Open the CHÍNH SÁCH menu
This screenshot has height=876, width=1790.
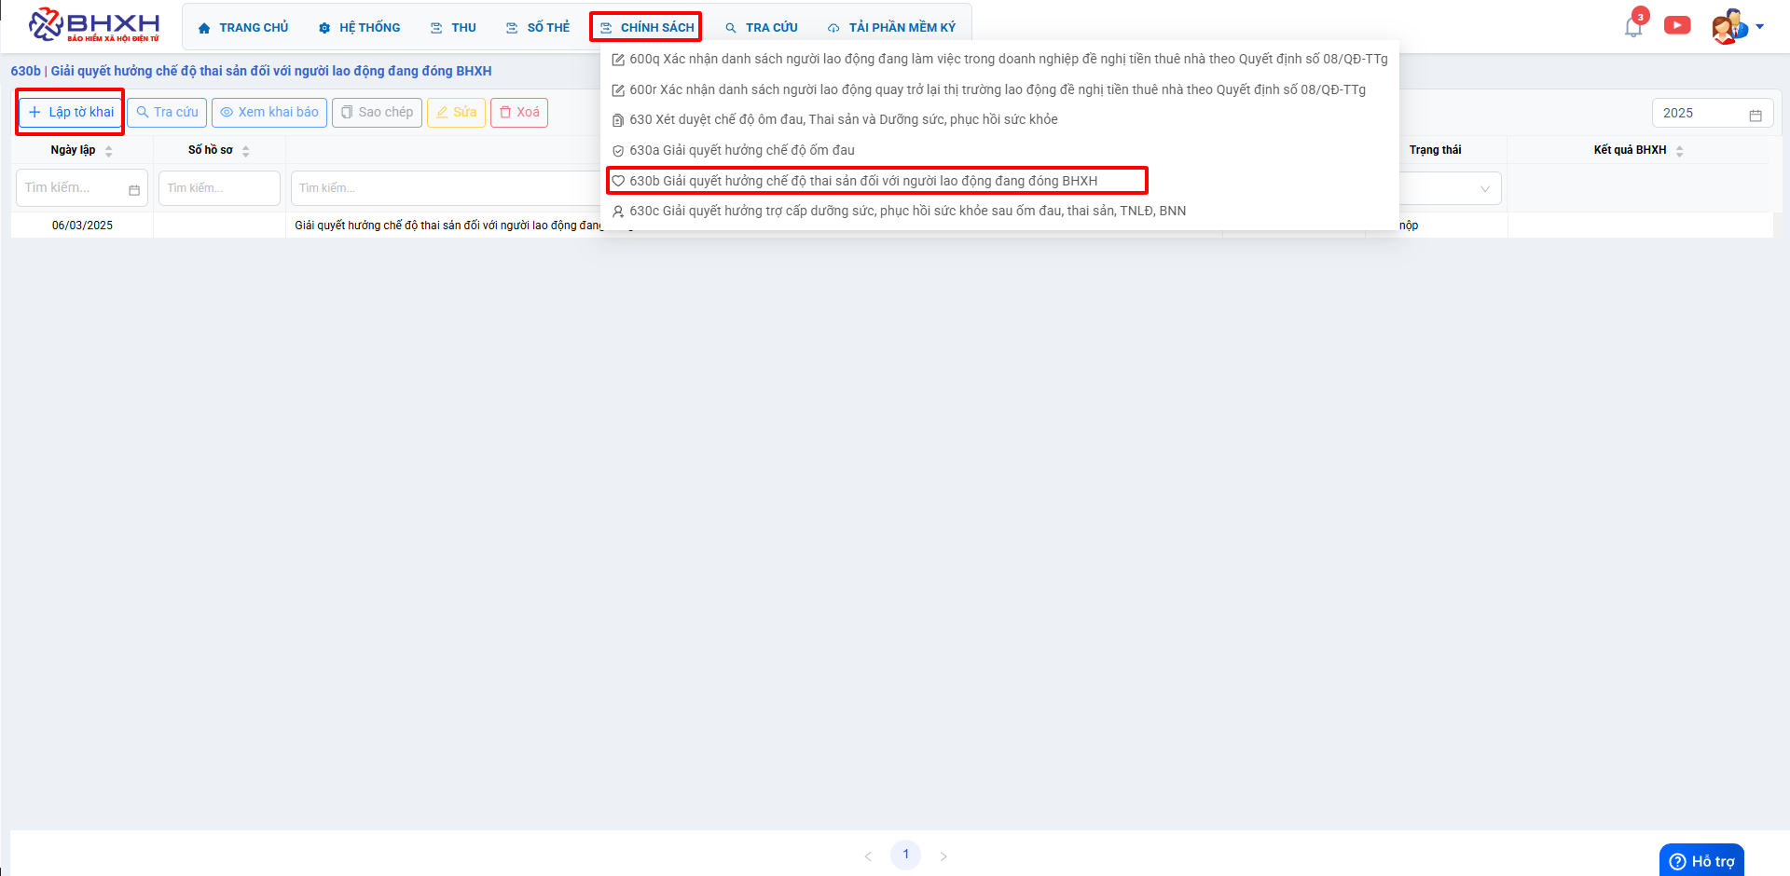coord(646,27)
